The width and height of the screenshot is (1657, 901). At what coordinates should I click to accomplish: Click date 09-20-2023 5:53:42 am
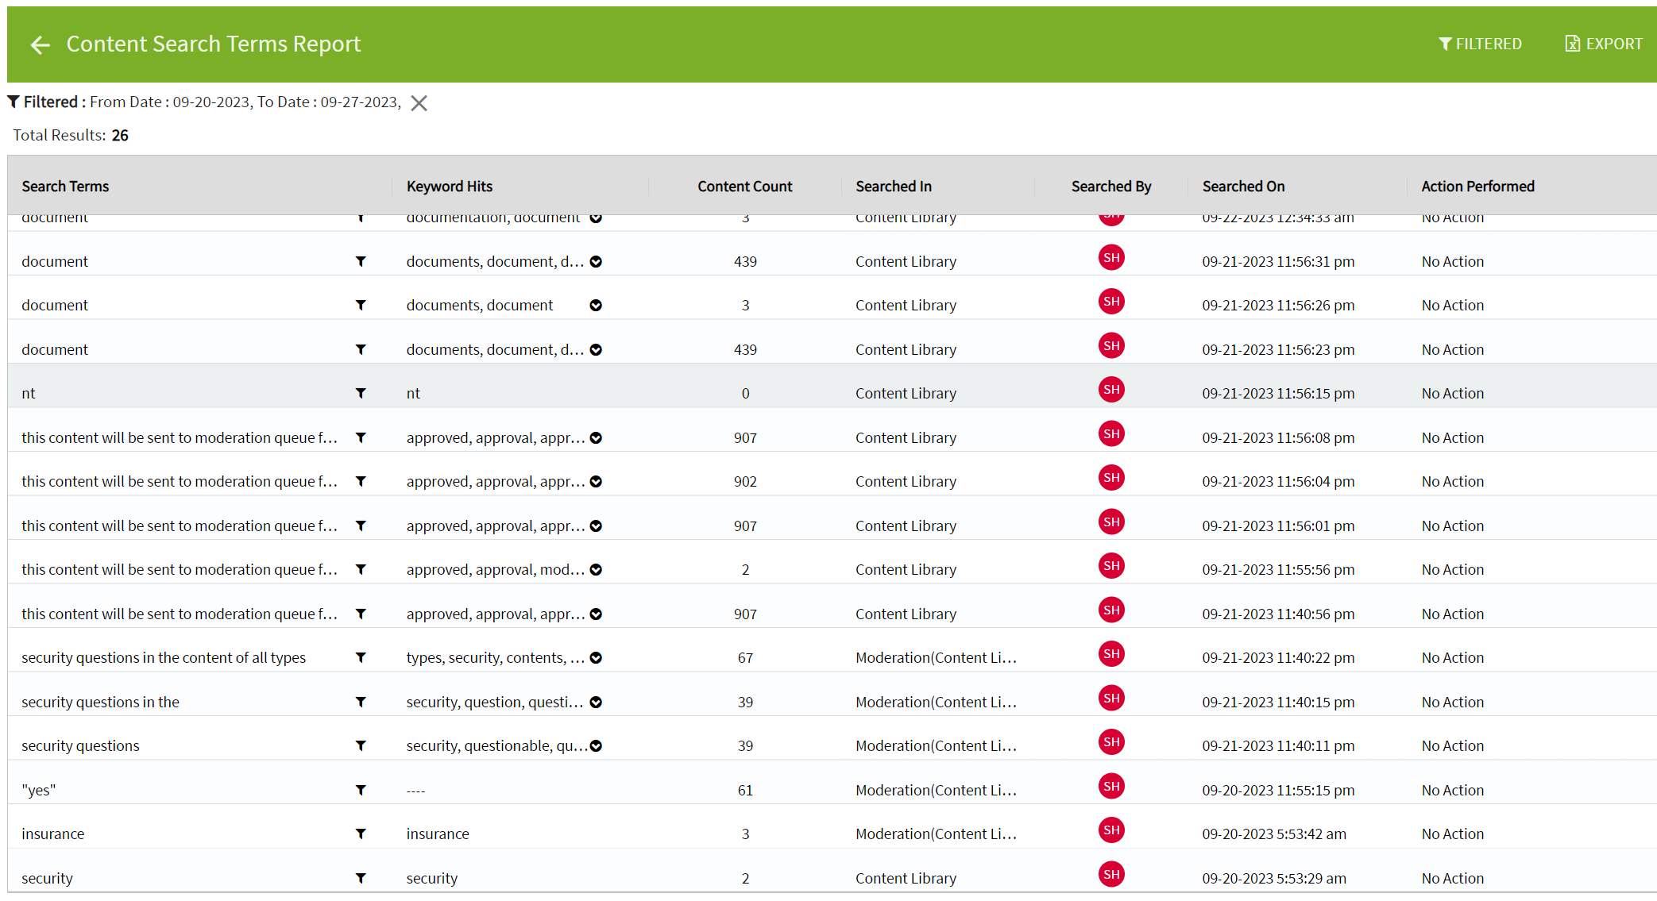click(x=1274, y=834)
